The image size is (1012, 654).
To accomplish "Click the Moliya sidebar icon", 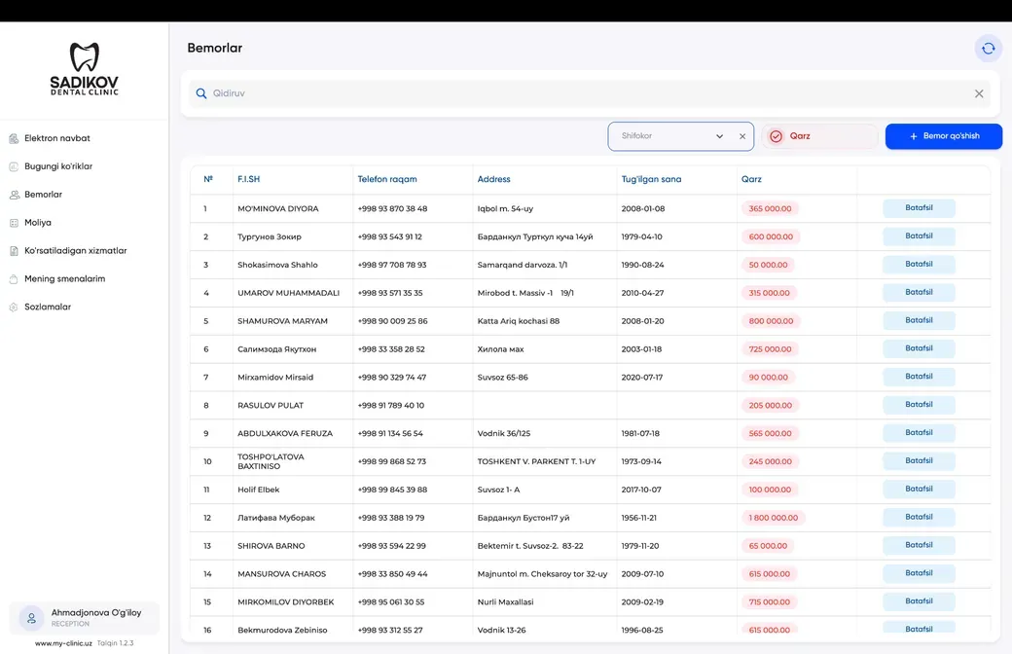I will tap(14, 223).
